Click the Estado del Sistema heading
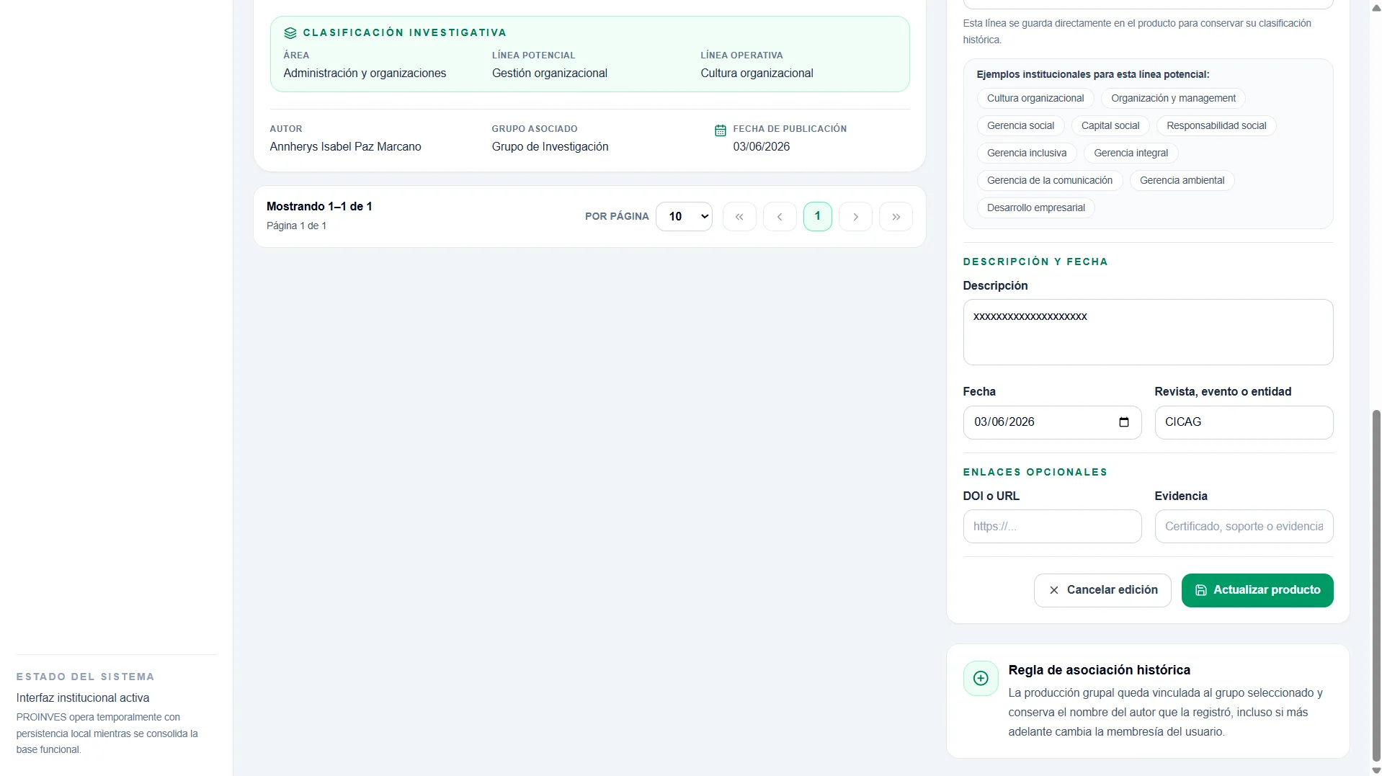This screenshot has height=776, width=1382. coord(85,677)
